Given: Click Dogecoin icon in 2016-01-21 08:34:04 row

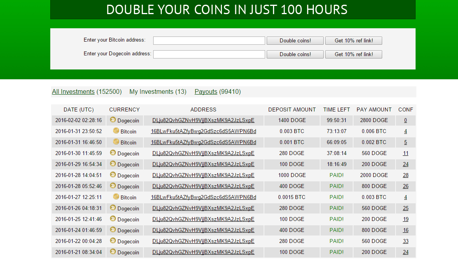Looking at the screenshot, I should click(x=113, y=252).
